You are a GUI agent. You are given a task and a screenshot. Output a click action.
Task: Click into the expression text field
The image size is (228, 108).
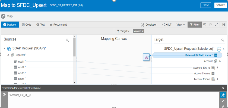coord(113,100)
